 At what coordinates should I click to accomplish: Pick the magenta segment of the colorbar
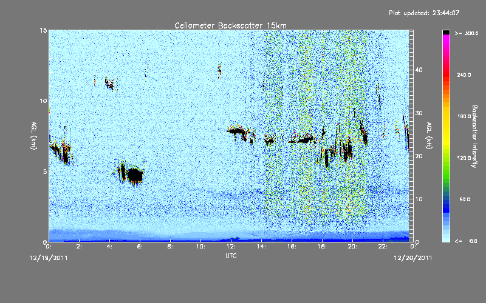[446, 40]
